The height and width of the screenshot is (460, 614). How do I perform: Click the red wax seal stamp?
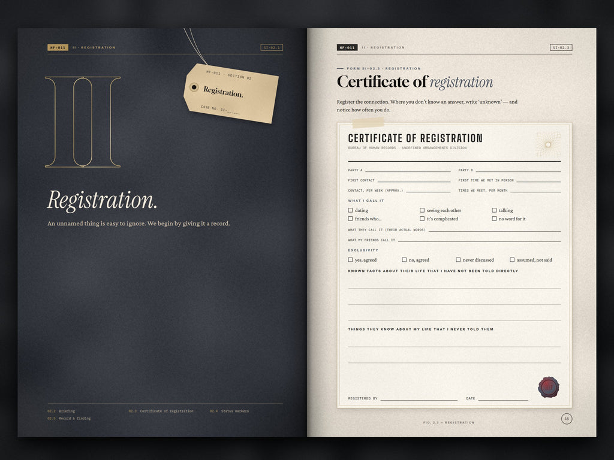[x=549, y=388]
